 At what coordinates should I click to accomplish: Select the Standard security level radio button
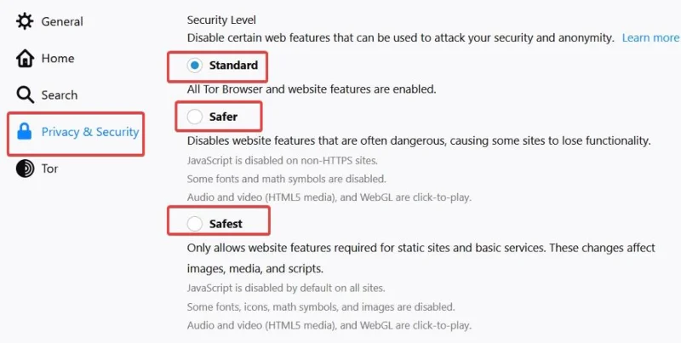click(195, 66)
